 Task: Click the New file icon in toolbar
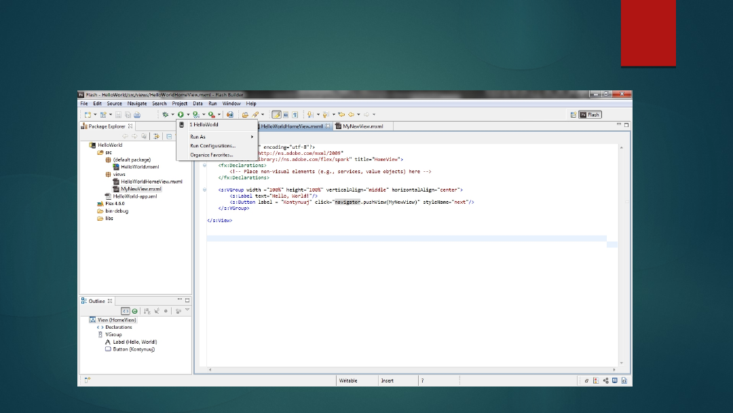click(88, 115)
